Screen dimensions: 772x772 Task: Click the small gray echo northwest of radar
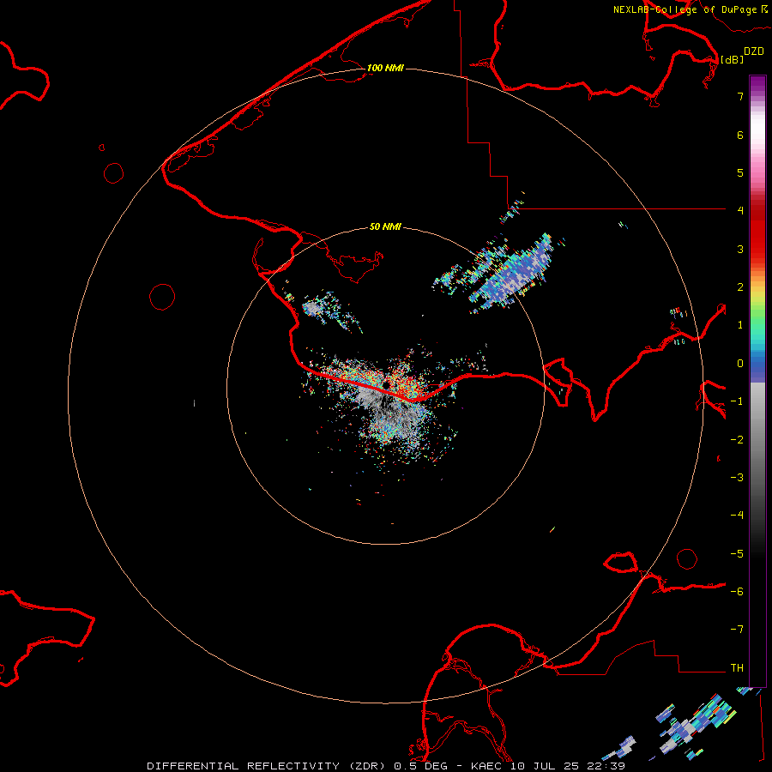(x=311, y=309)
